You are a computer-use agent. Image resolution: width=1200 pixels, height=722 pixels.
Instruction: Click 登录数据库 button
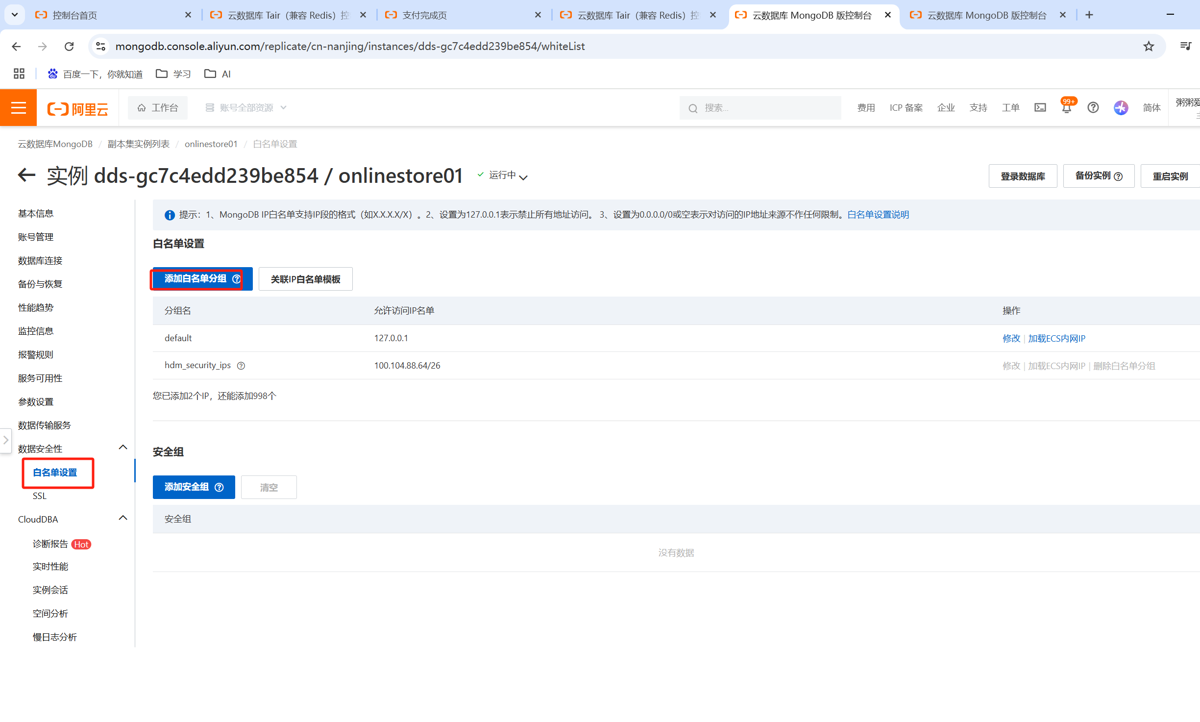[1023, 176]
